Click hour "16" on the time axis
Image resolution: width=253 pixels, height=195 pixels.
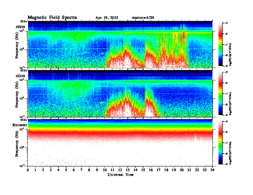(151, 170)
